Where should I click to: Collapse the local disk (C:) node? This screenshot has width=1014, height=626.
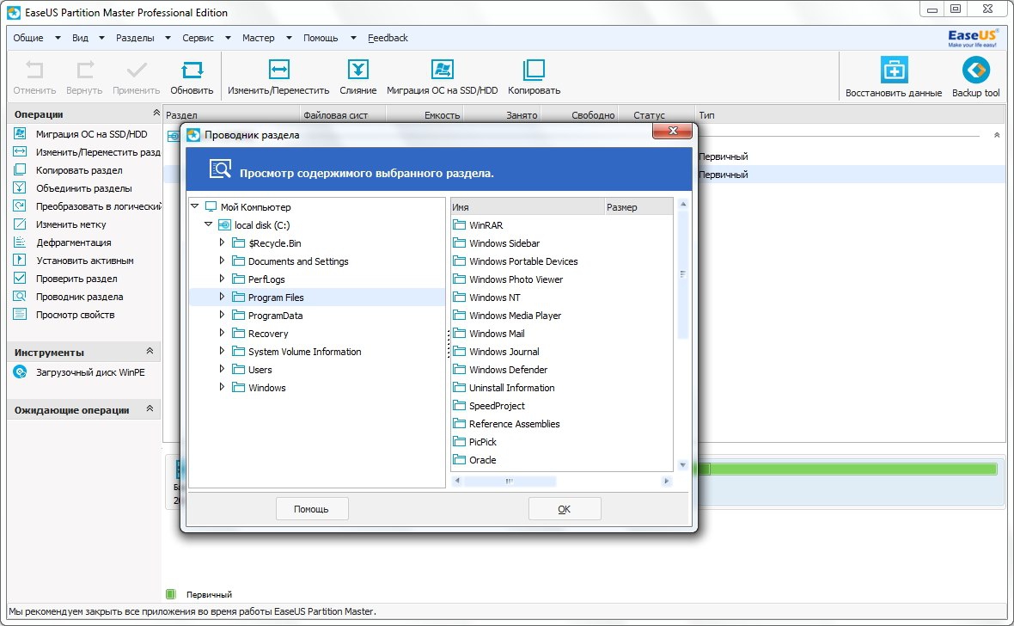[208, 224]
